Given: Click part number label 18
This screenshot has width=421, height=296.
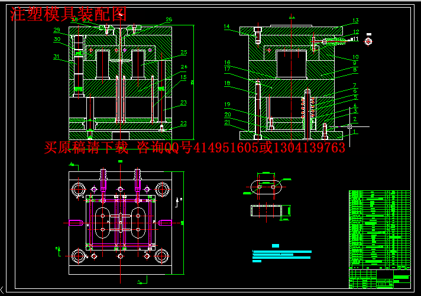Looking at the screenshot, I should coord(227,83).
